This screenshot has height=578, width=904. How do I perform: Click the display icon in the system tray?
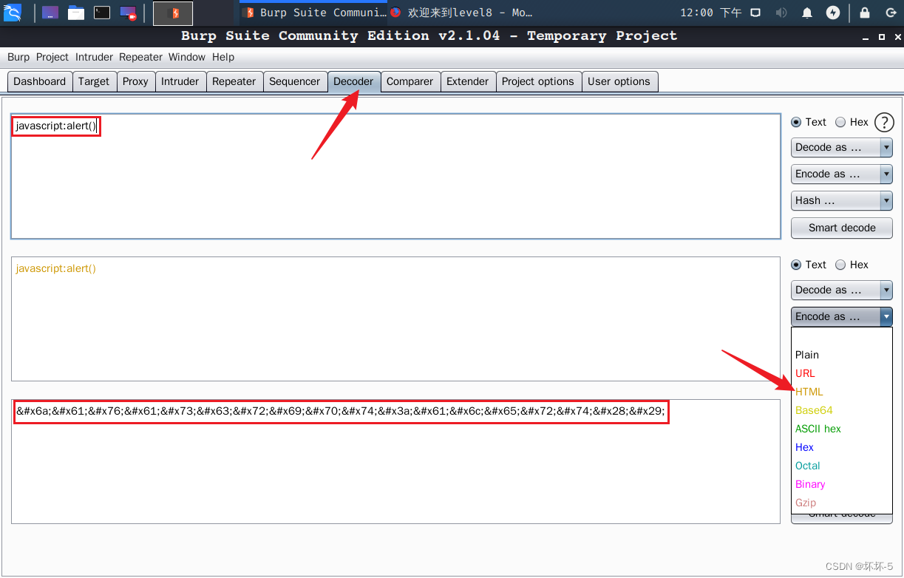(x=755, y=13)
